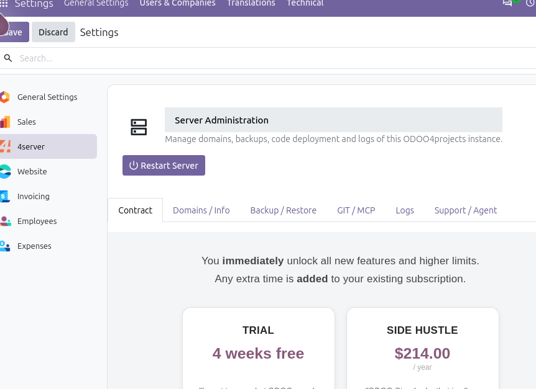This screenshot has height=389, width=536.
Task: Open the apps grid menu icon
Action: click(3, 3)
